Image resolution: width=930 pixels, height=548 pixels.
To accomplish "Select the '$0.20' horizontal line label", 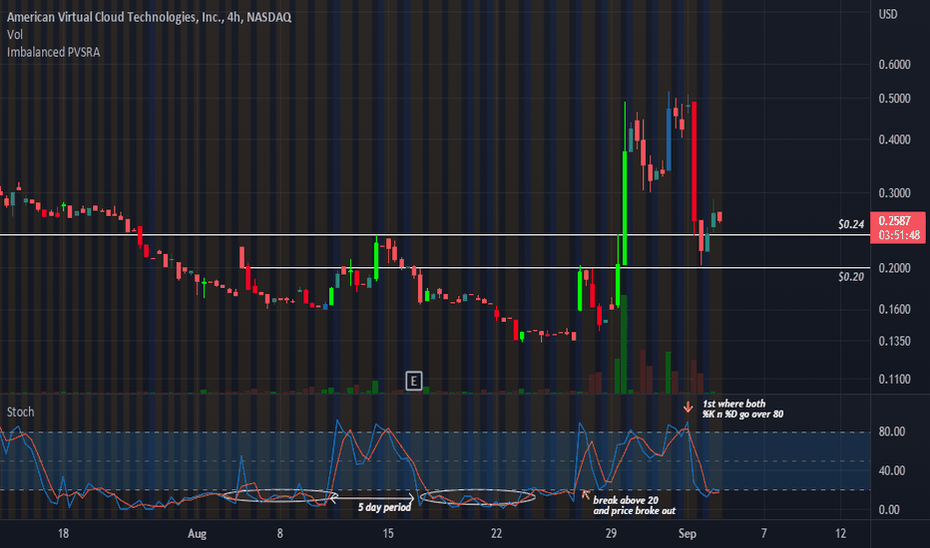I will tap(851, 276).
